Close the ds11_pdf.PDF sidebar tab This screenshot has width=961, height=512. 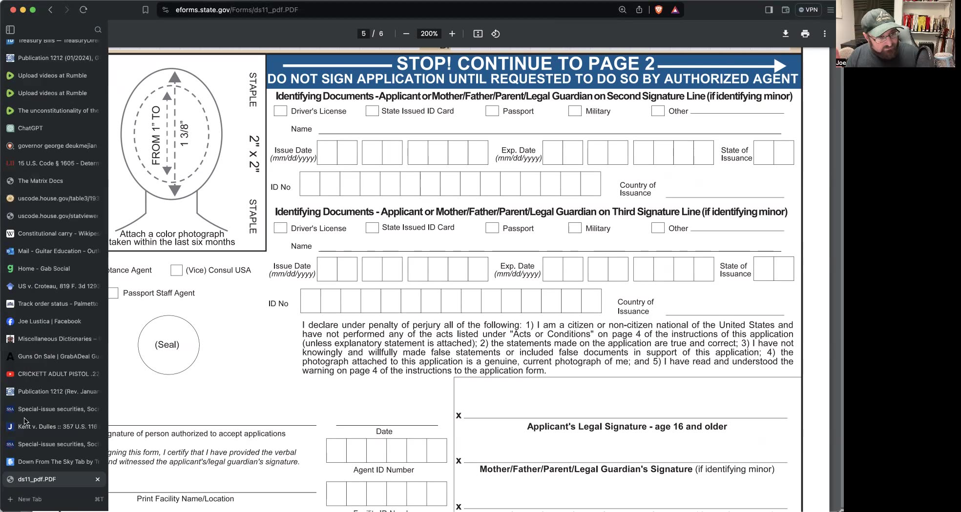click(x=97, y=479)
